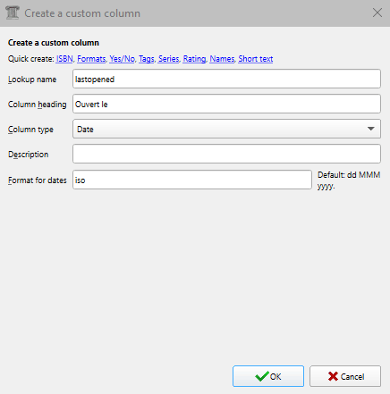Quick create a Tags column
Screen dimensions: 390x394
[147, 59]
